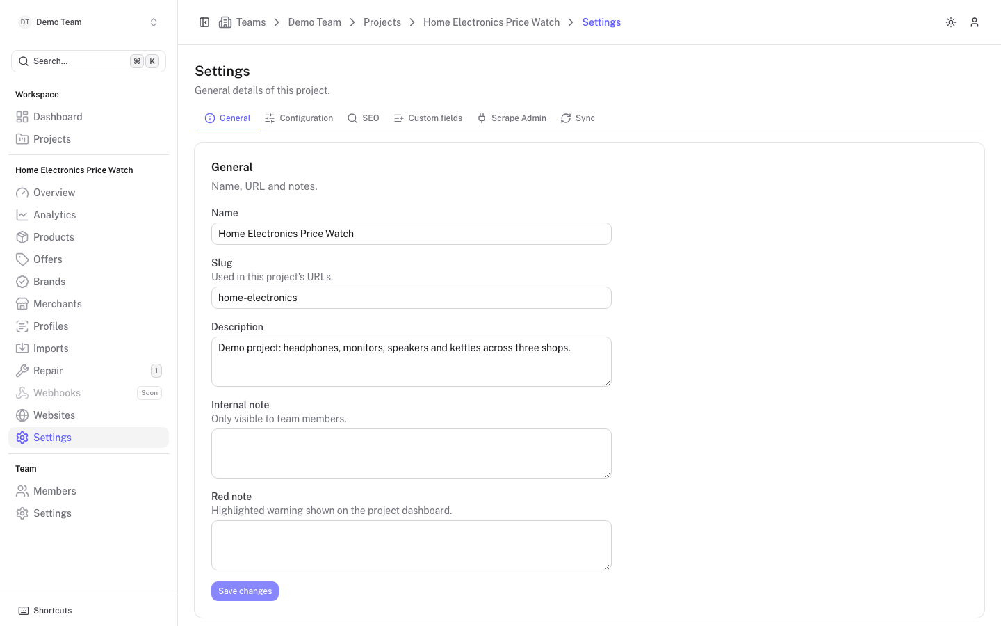1001x626 pixels.
Task: Open the Merchants page
Action: tap(88, 304)
